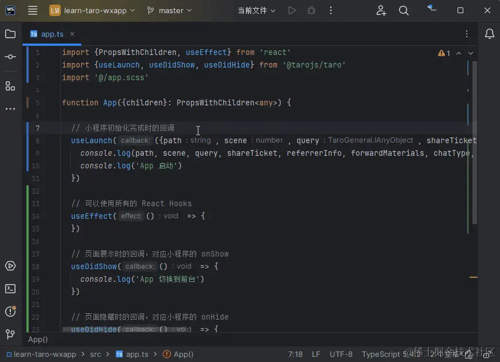Click learn-taro-wxapp in the navigation bar
The image size is (500, 362).
pos(41,355)
